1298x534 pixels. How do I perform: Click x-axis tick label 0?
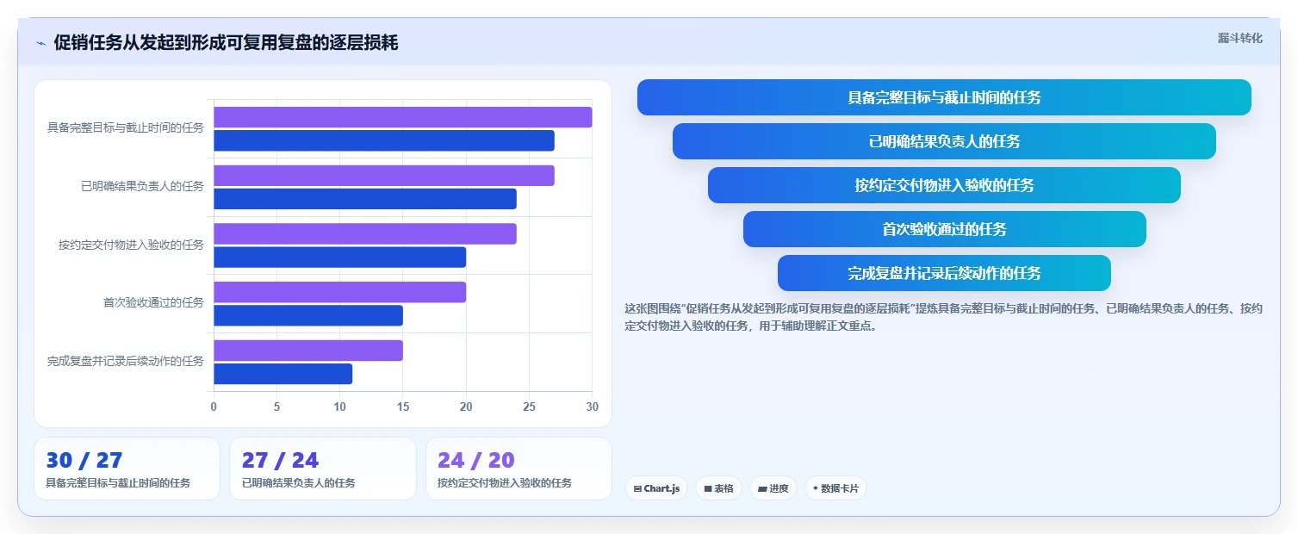point(214,407)
